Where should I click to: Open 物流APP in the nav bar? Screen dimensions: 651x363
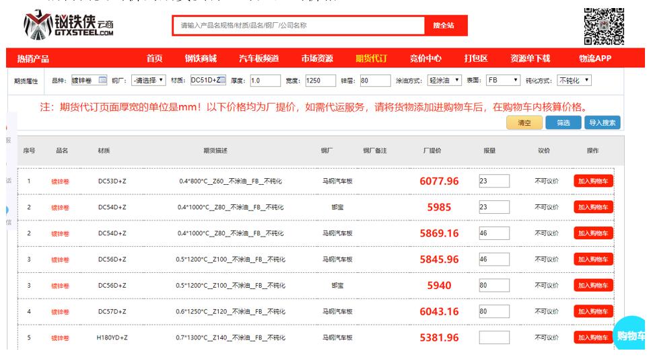pos(594,58)
